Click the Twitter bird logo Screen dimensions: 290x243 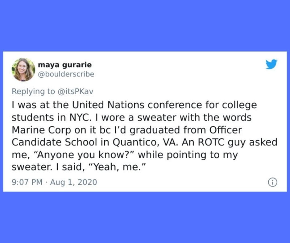[x=271, y=64]
